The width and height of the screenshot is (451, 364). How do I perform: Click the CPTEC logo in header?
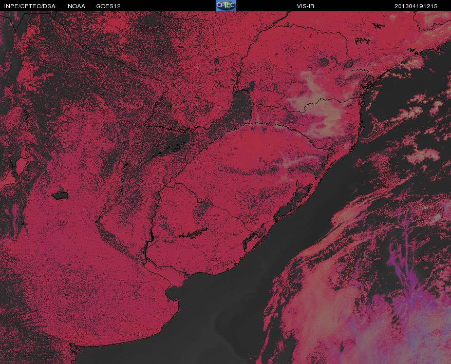click(226, 6)
